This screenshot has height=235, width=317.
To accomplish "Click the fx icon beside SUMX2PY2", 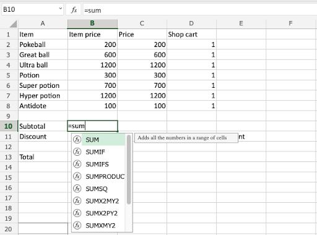I will [77, 213].
